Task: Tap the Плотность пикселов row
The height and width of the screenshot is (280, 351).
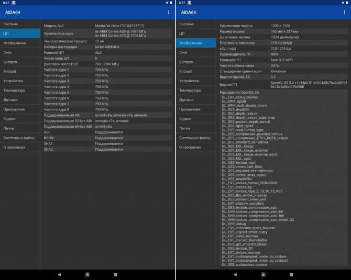Action: pos(283,43)
